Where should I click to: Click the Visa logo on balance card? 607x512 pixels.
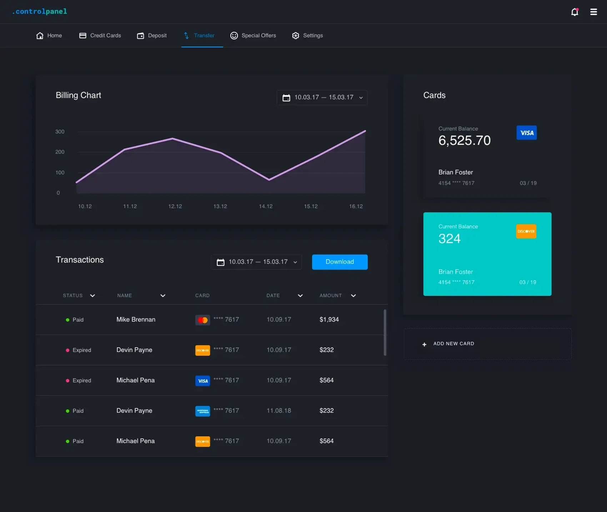[x=526, y=133]
